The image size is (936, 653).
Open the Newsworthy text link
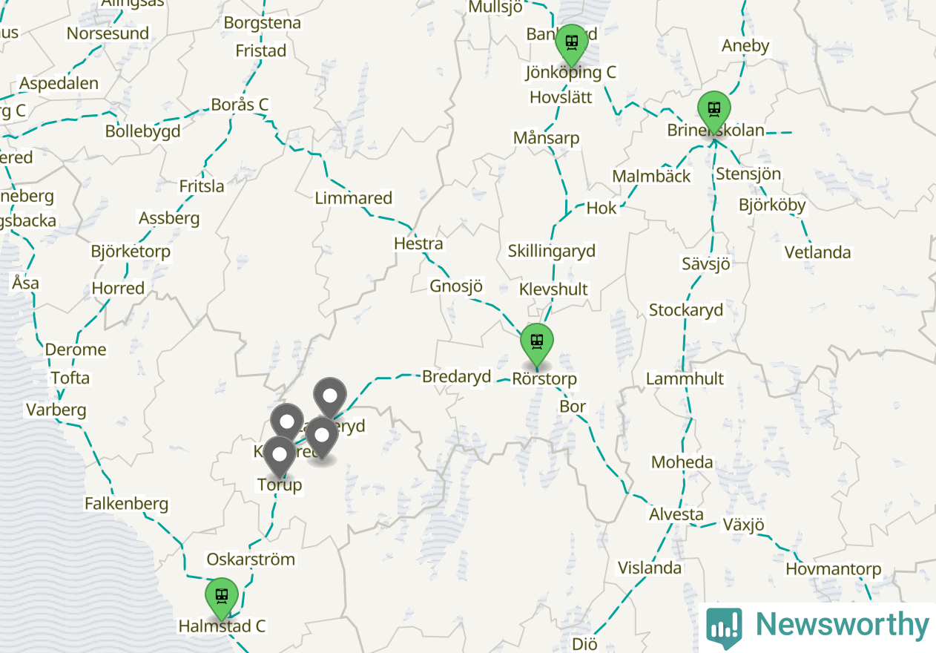842,624
